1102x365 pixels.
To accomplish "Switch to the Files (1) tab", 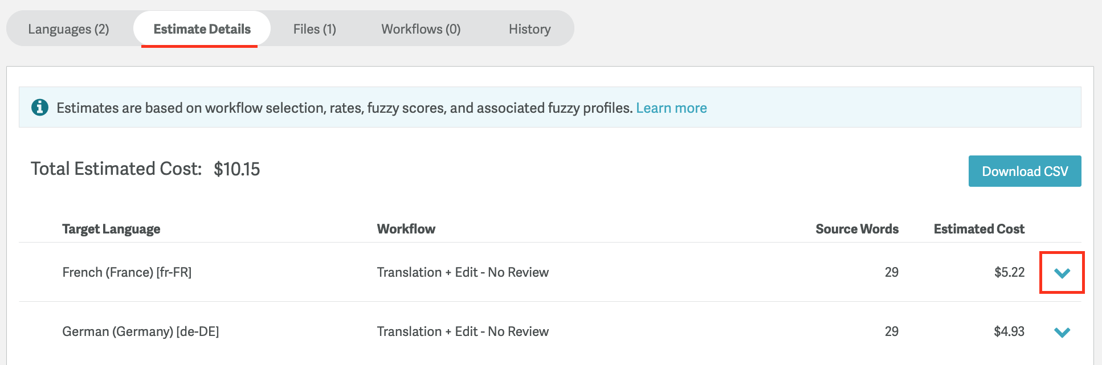I will (315, 29).
